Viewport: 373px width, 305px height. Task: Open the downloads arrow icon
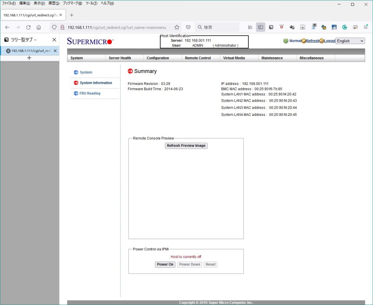pyautogui.click(x=303, y=27)
